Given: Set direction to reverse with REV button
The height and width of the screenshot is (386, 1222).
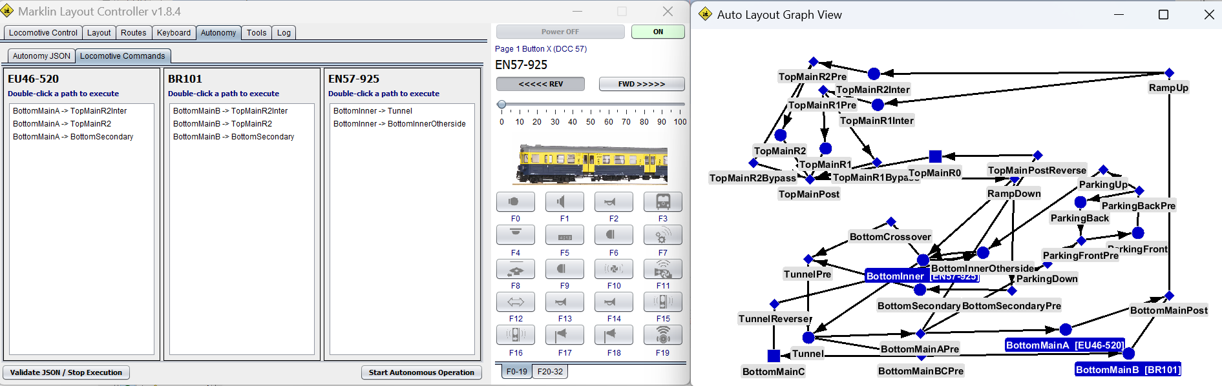Looking at the screenshot, I should [x=540, y=84].
